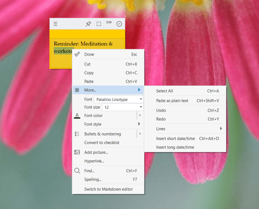Switch to Markdown editor
Image resolution: width=259 pixels, height=209 pixels.
click(x=108, y=189)
